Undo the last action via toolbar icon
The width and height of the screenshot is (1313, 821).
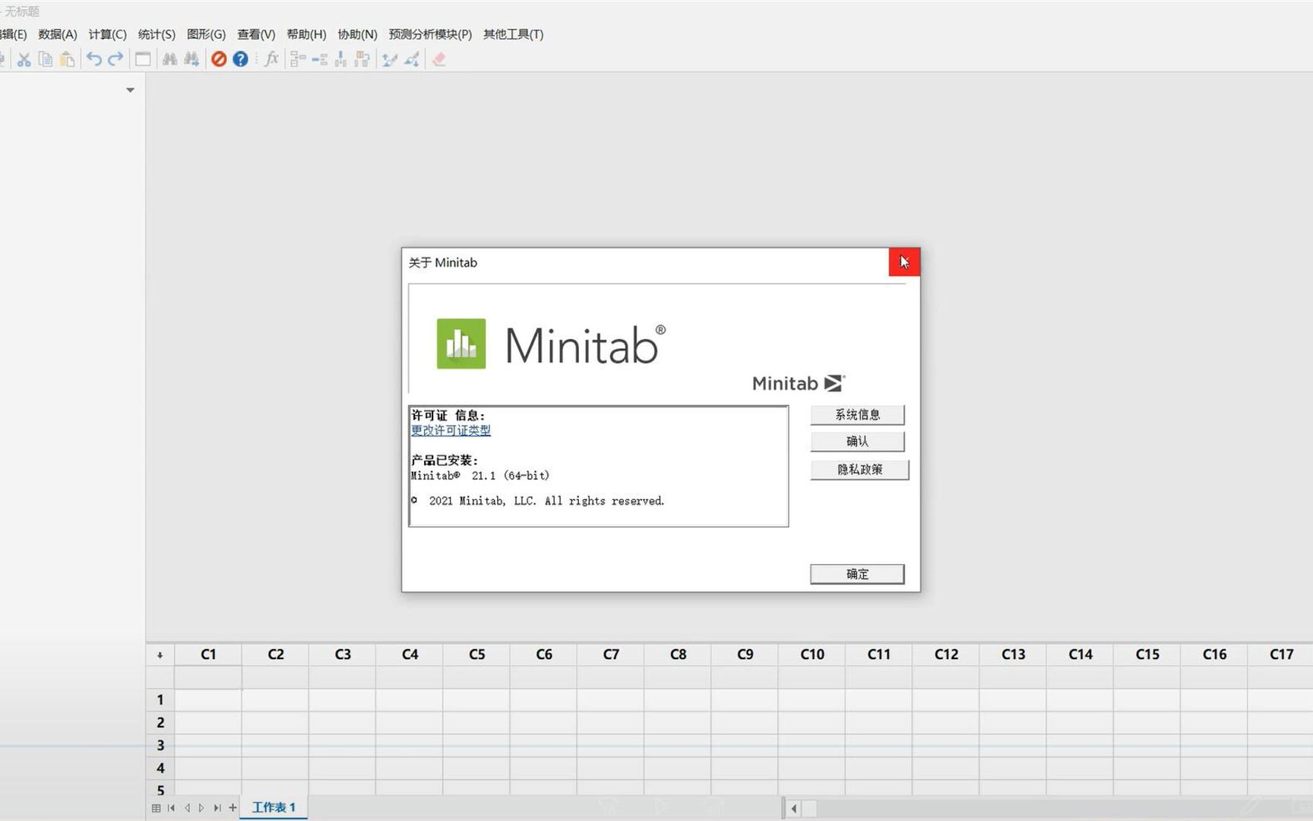click(92, 59)
